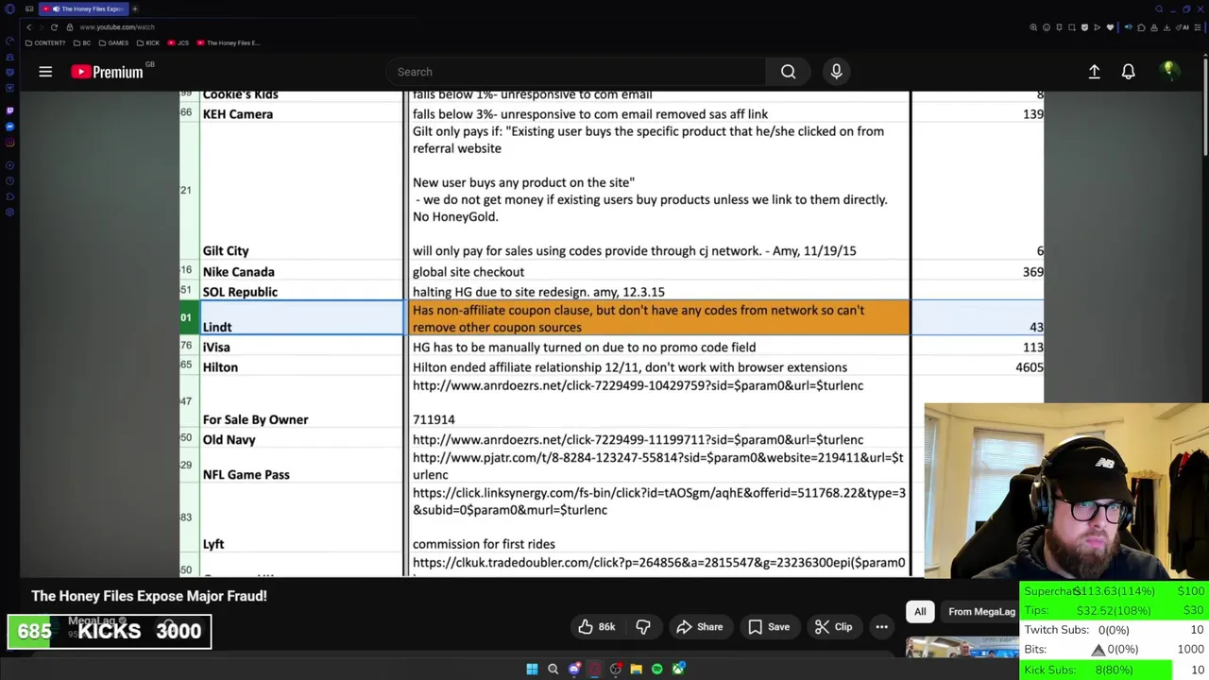The image size is (1209, 680).
Task: Open the CONTENT? bookmarks folder
Action: click(45, 42)
